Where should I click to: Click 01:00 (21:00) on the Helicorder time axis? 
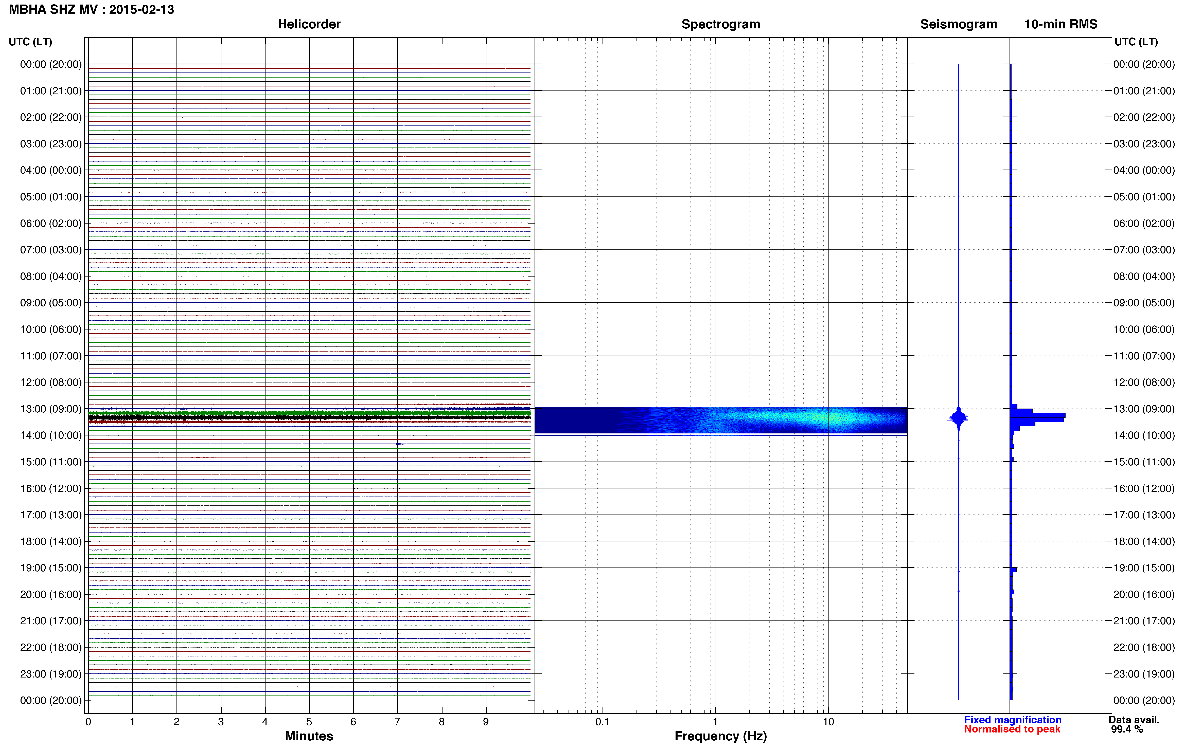click(51, 91)
